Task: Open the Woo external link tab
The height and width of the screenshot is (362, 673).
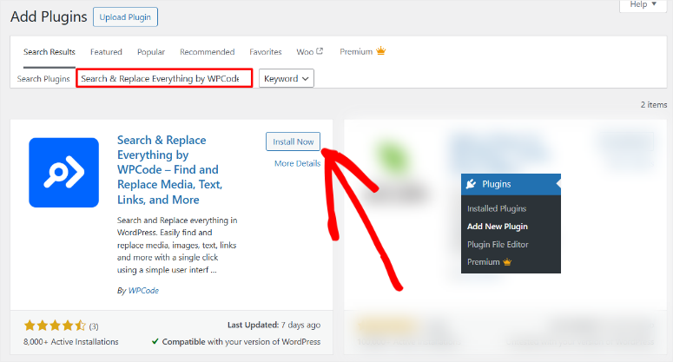Action: pyautogui.click(x=309, y=52)
